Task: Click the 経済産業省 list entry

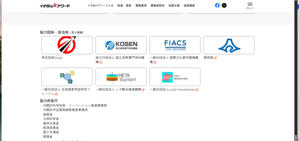Action: tap(51, 128)
